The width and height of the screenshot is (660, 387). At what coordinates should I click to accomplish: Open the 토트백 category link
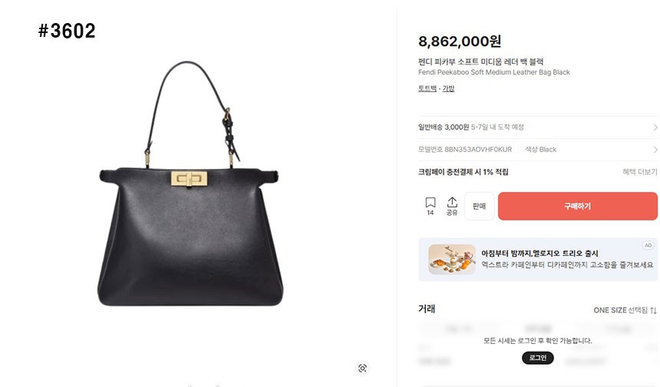tap(427, 88)
